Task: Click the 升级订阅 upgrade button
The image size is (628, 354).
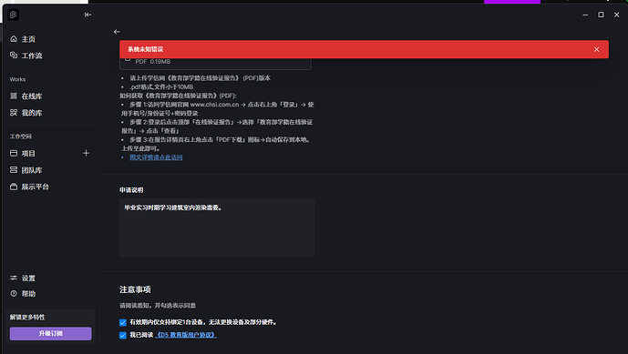Action: tap(50, 334)
